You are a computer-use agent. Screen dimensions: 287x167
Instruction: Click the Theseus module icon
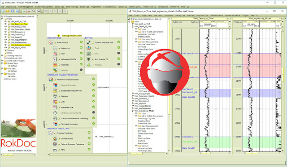click(89, 65)
